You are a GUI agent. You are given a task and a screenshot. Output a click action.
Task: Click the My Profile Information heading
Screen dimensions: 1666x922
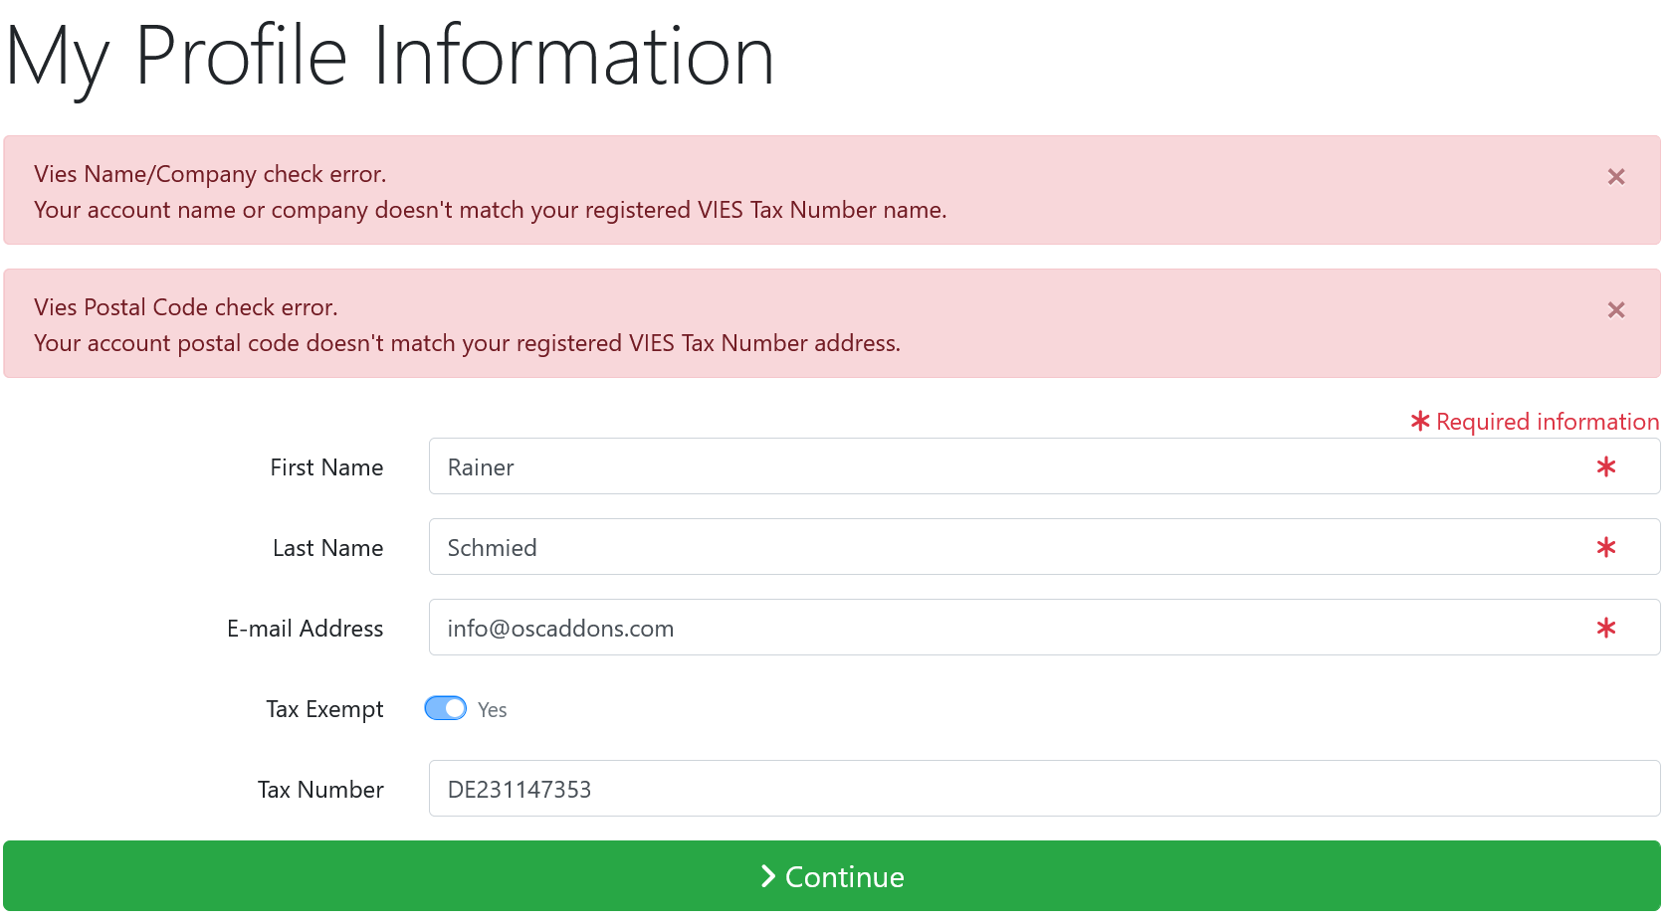tap(389, 58)
